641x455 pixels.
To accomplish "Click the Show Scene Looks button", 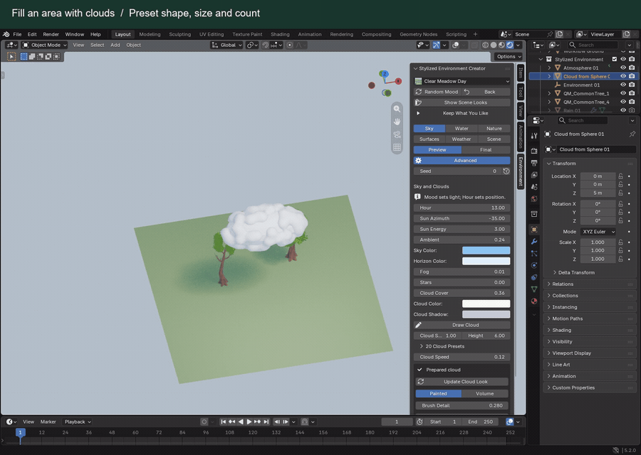I will coord(462,102).
